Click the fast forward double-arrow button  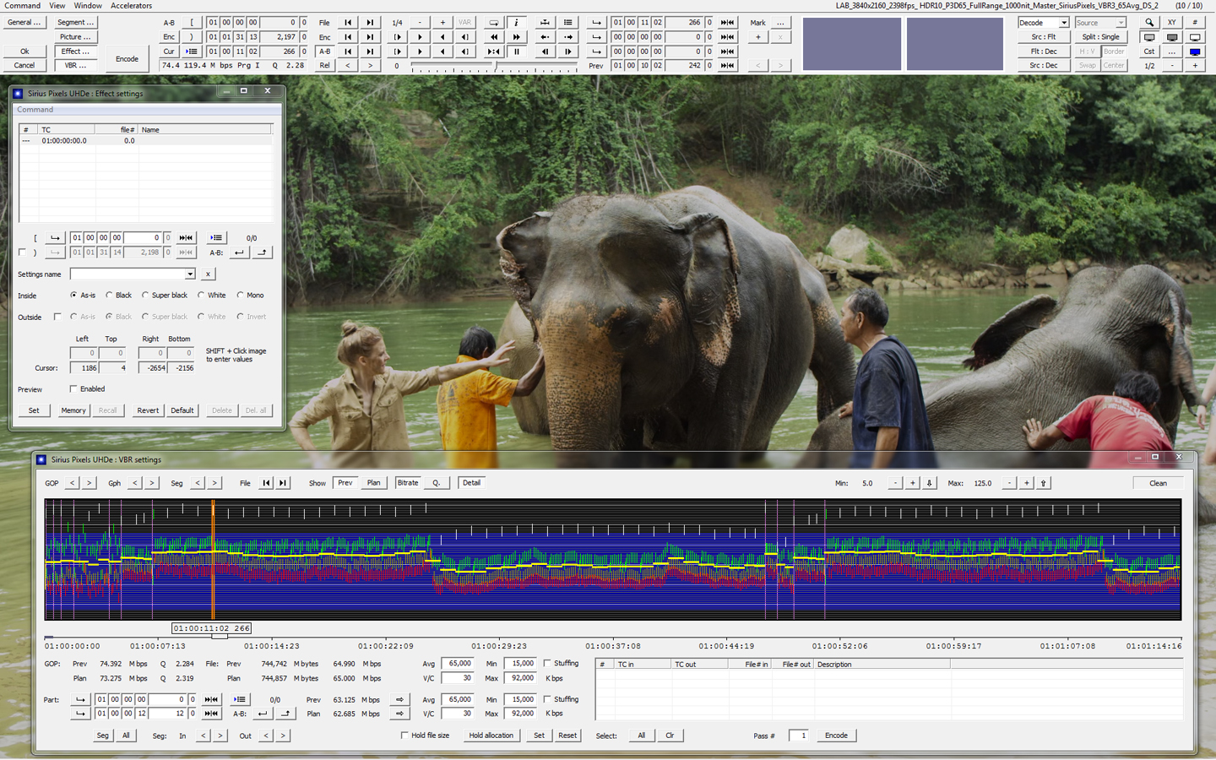517,37
